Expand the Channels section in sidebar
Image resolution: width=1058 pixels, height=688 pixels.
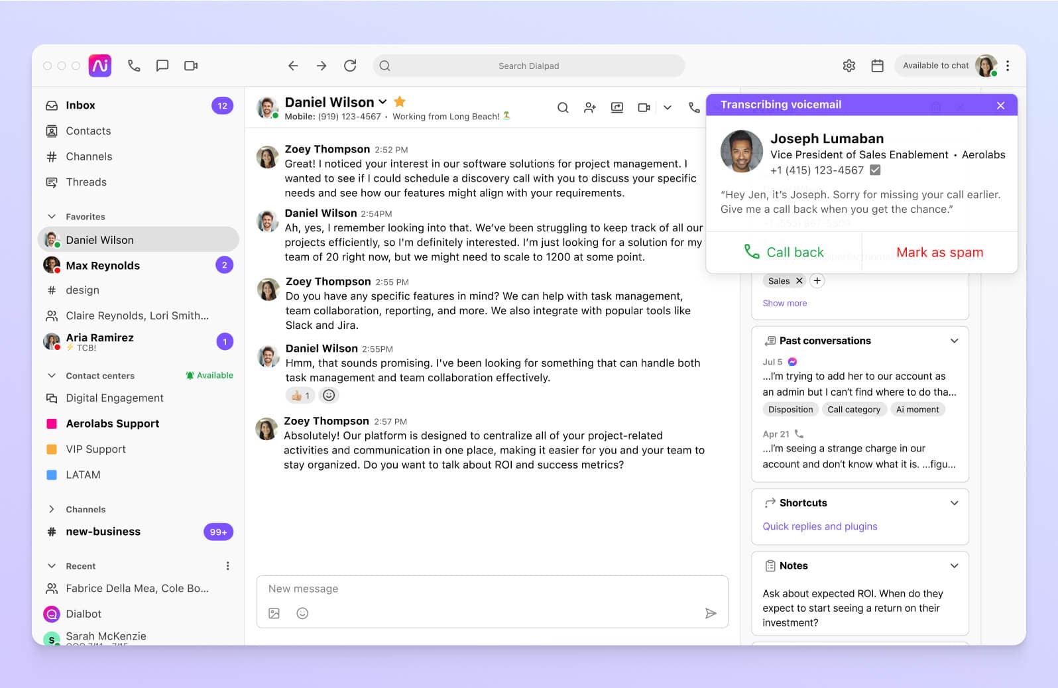coord(52,509)
